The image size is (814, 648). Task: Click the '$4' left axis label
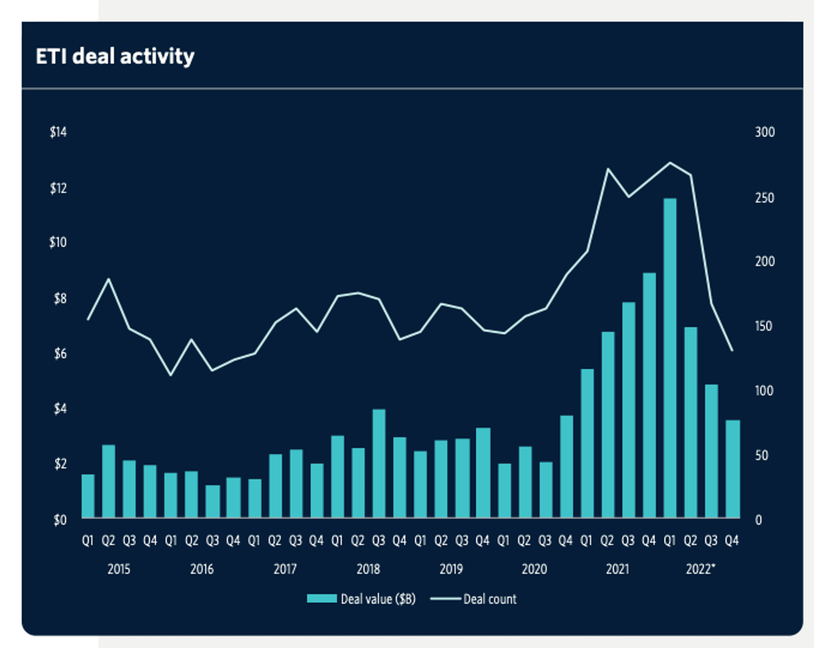[60, 408]
